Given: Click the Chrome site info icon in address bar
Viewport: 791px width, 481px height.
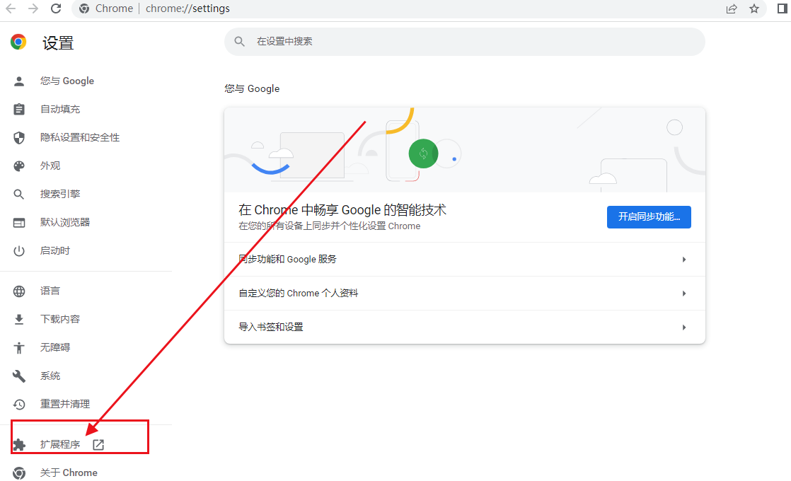Looking at the screenshot, I should click(x=84, y=8).
